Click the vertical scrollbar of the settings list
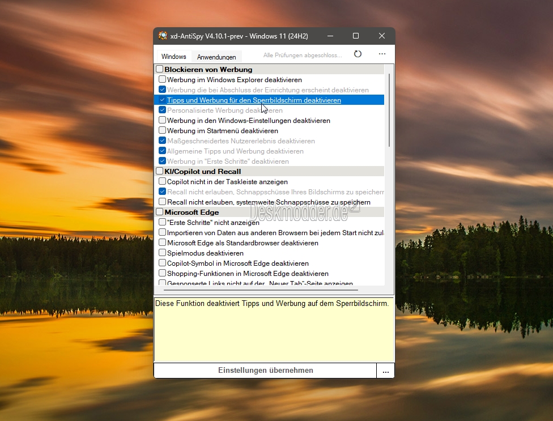 [x=389, y=110]
